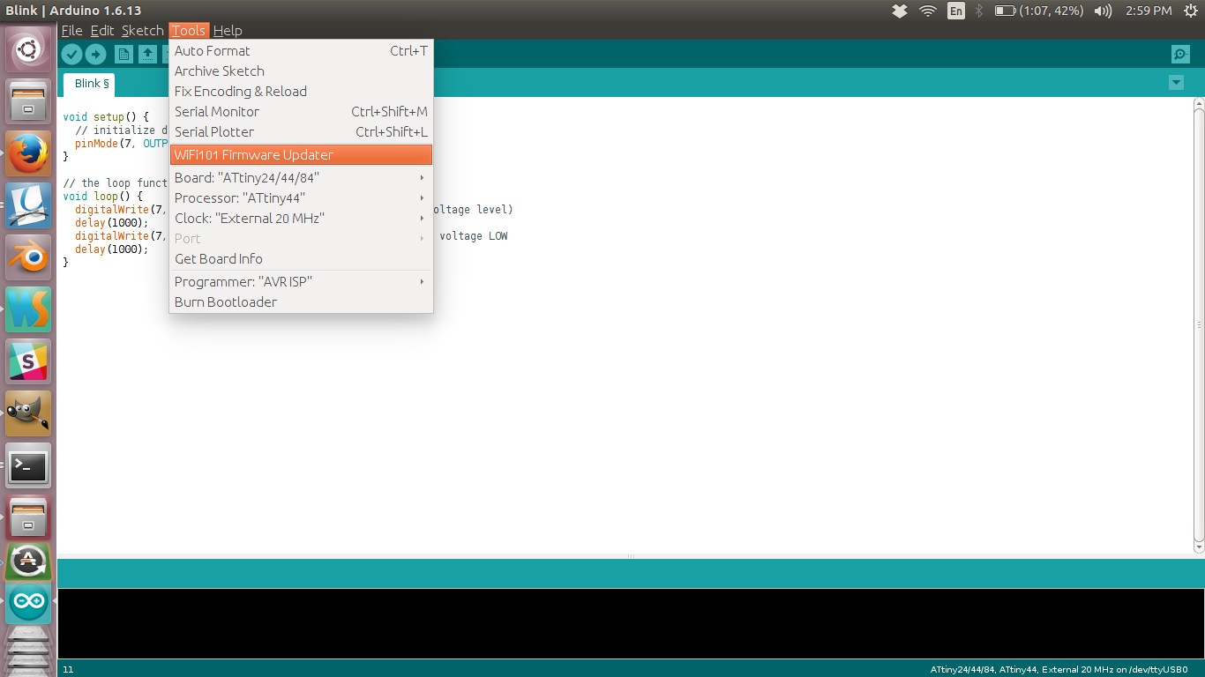The height and width of the screenshot is (677, 1205).
Task: Open the Serial Monitor magnifier icon
Action: (1180, 55)
